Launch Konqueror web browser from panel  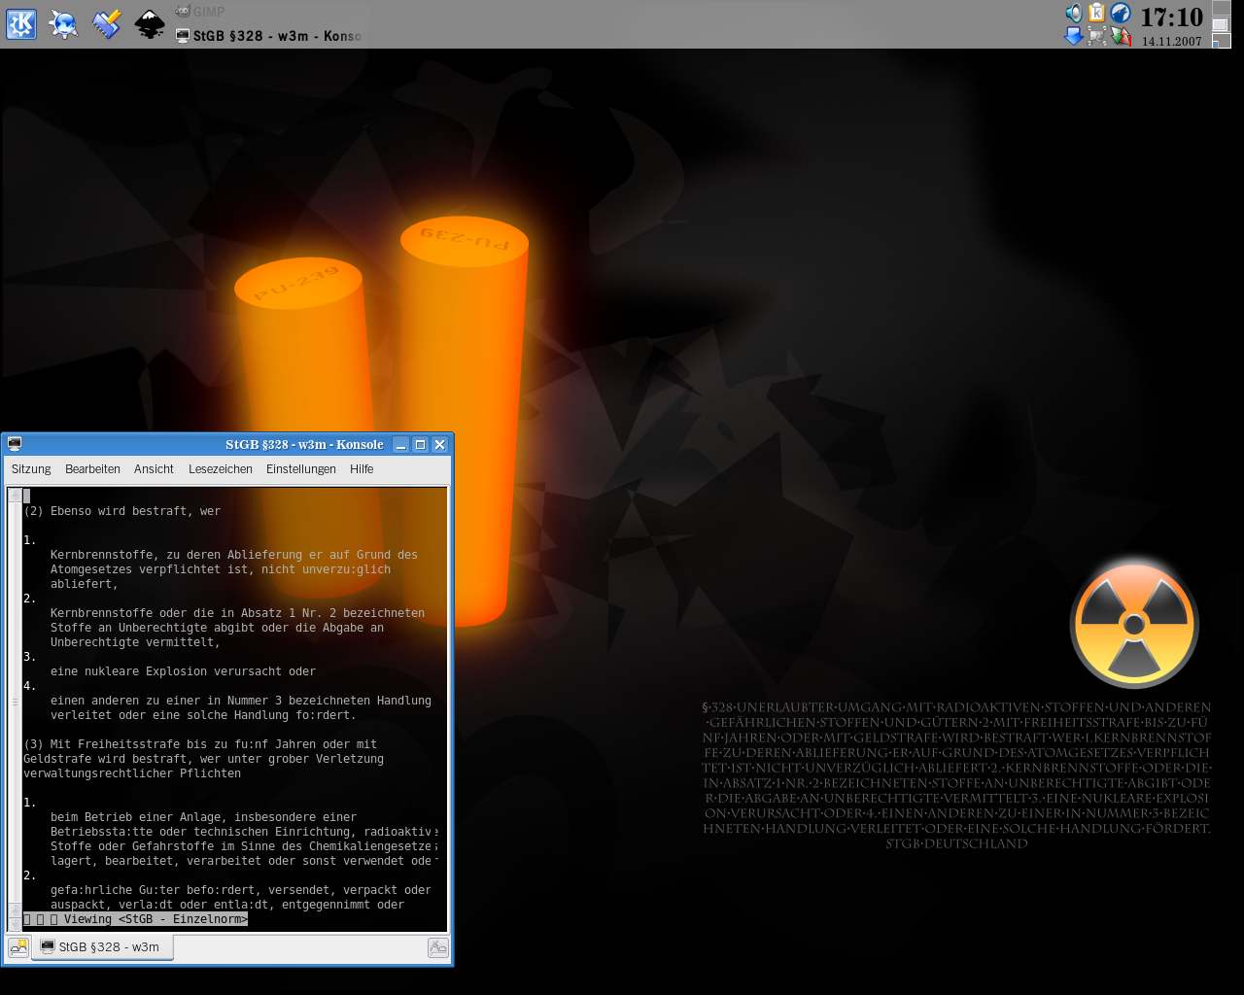point(64,23)
